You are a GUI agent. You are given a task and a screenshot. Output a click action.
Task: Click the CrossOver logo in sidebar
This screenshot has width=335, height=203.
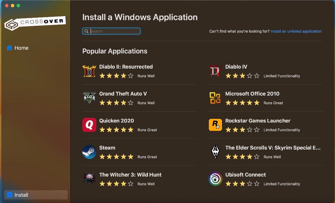(x=35, y=23)
